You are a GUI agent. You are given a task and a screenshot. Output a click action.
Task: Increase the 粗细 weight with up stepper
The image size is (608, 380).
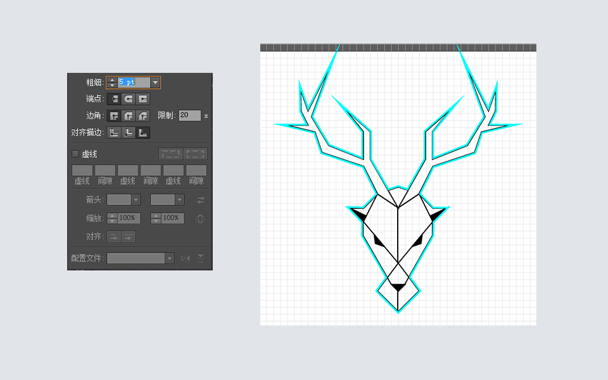click(112, 80)
